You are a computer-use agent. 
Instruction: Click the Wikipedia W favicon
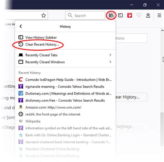(21, 121)
